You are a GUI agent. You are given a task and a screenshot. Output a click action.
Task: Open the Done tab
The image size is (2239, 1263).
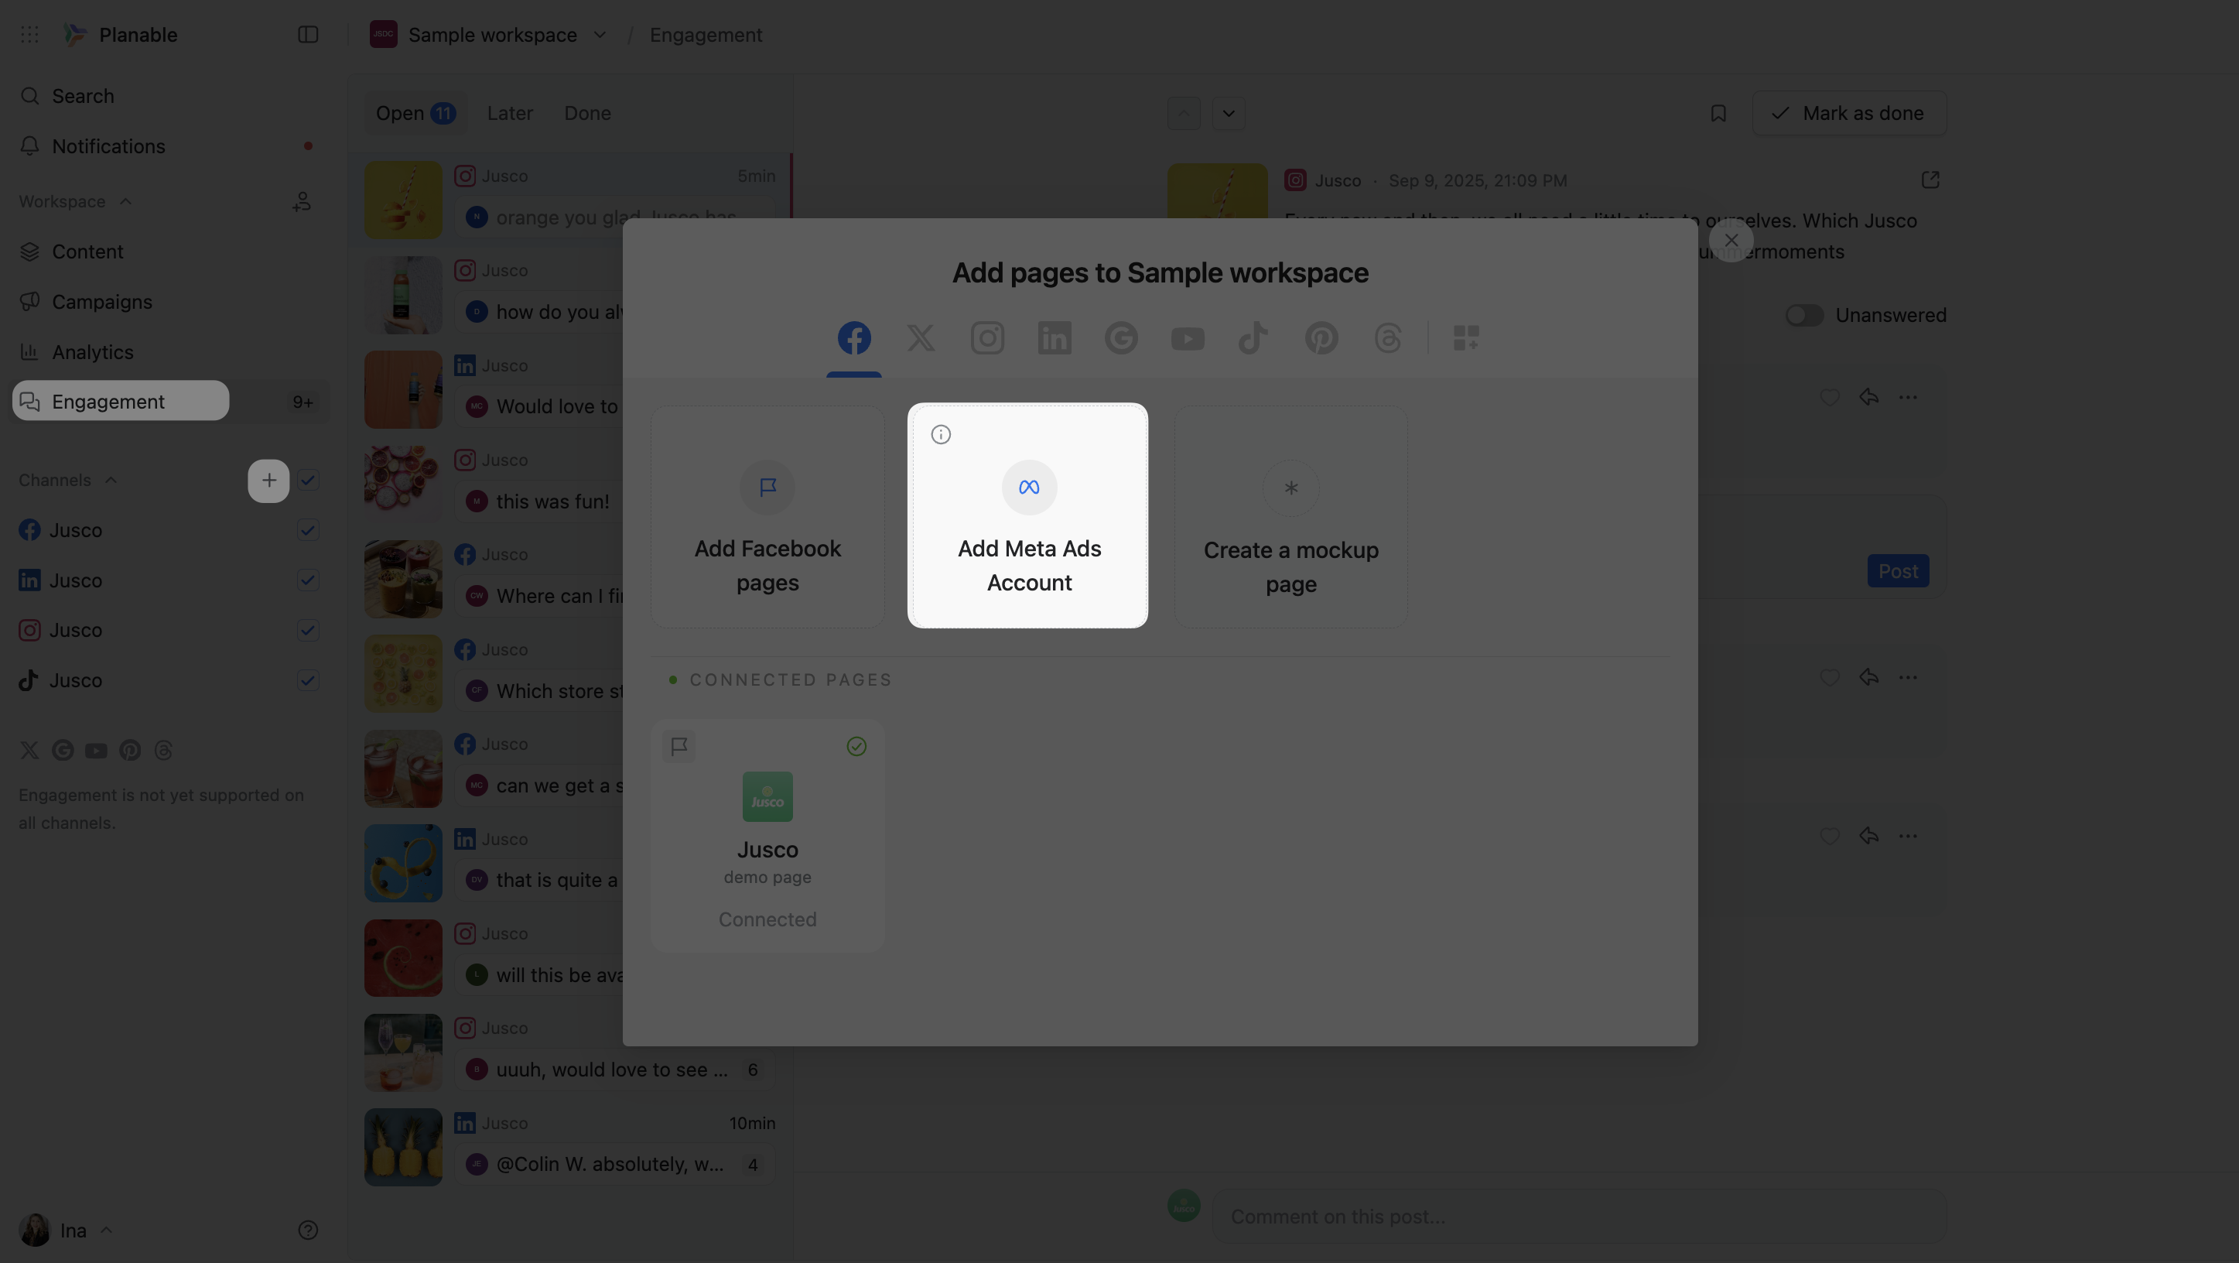click(586, 113)
